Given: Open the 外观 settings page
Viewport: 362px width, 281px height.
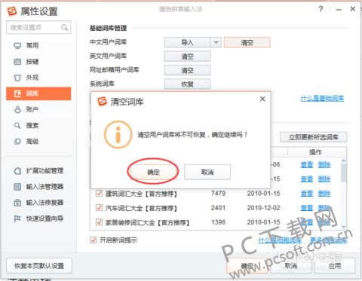Looking at the screenshot, I should [32, 78].
